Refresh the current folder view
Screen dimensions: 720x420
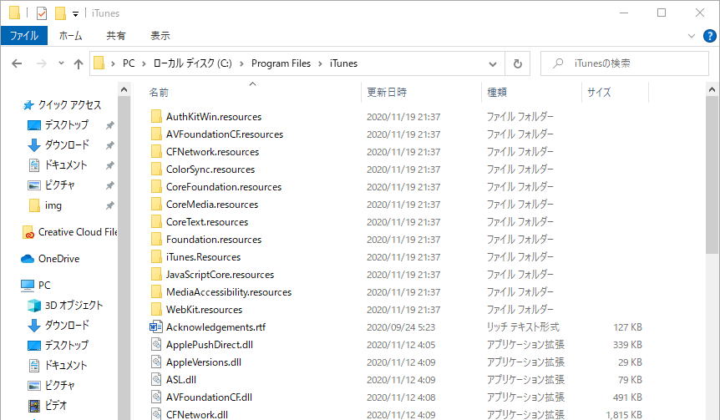pos(518,63)
